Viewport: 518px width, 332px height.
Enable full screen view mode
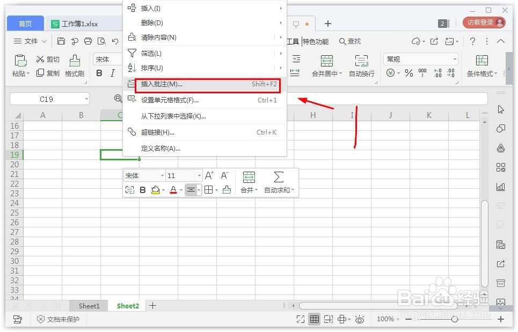pyautogui.click(x=301, y=319)
